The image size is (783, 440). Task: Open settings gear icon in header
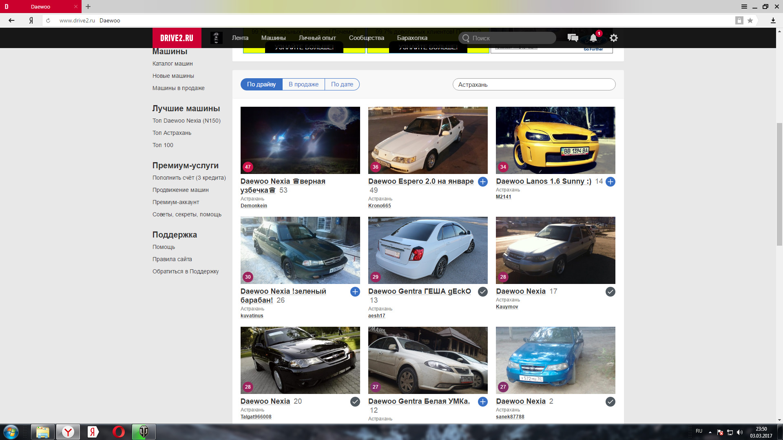614,38
